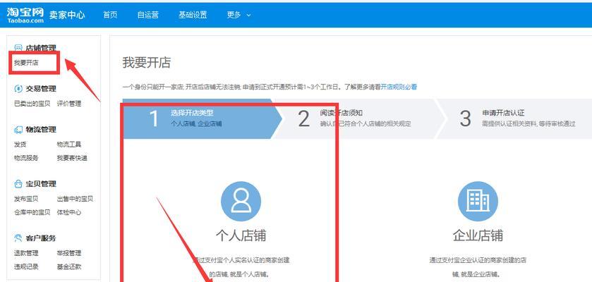Open 已卖出的宝贝 in the sidebar
592x282 pixels.
pos(32,104)
